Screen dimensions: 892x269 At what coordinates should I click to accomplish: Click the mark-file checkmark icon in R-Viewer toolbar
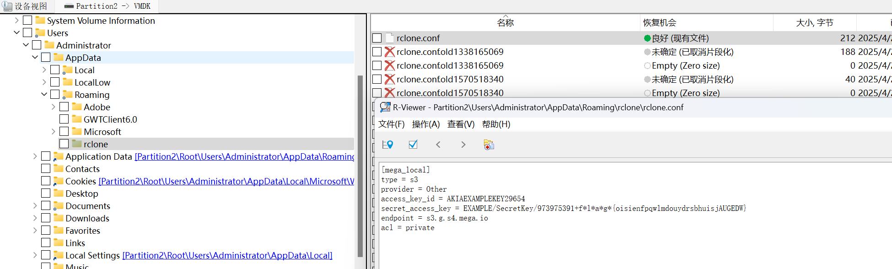pyautogui.click(x=413, y=145)
